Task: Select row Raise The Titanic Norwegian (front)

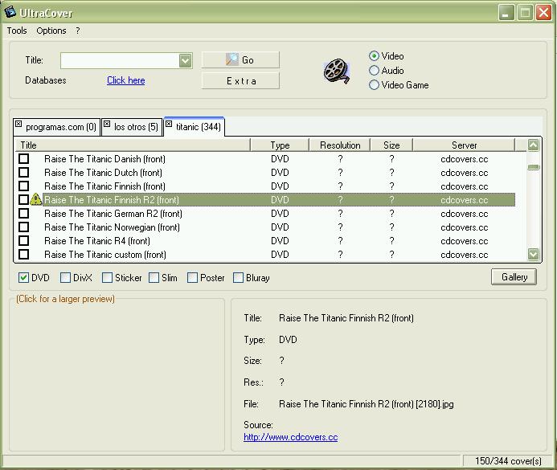Action: coord(265,227)
